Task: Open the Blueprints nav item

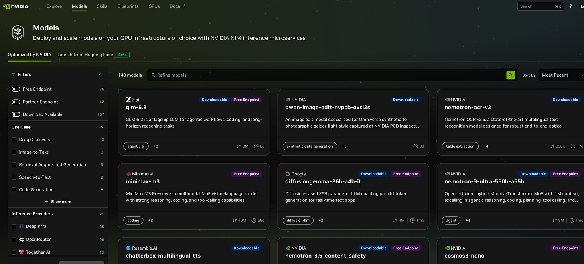Action: coord(128,6)
